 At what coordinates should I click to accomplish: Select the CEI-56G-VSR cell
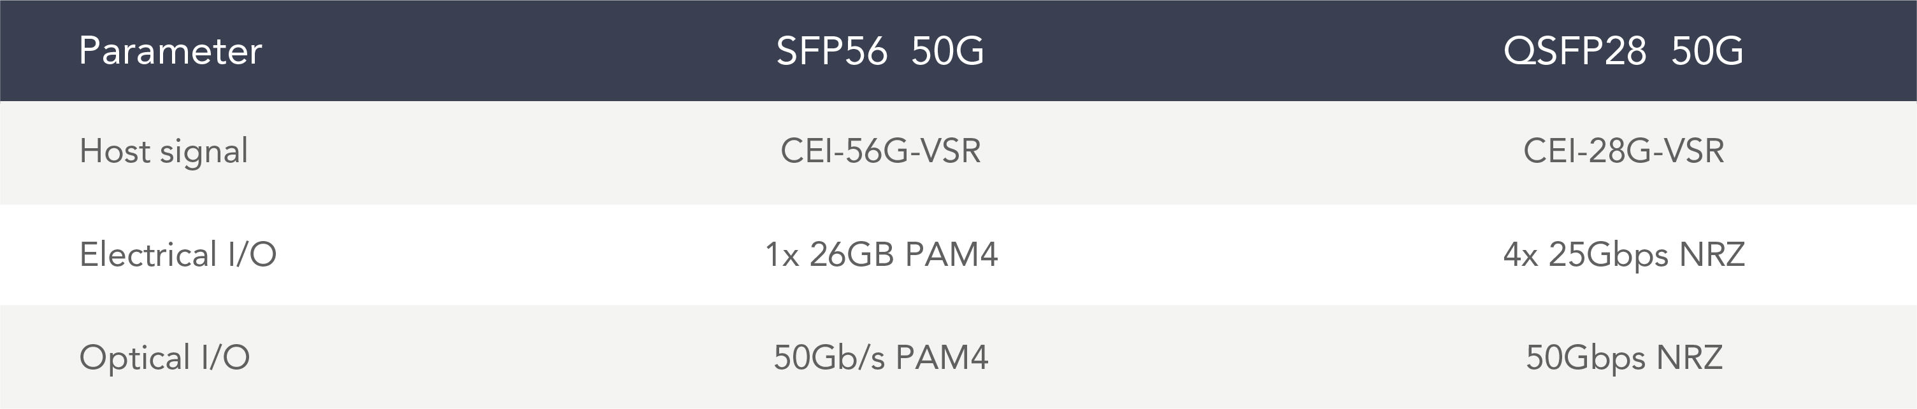click(880, 151)
